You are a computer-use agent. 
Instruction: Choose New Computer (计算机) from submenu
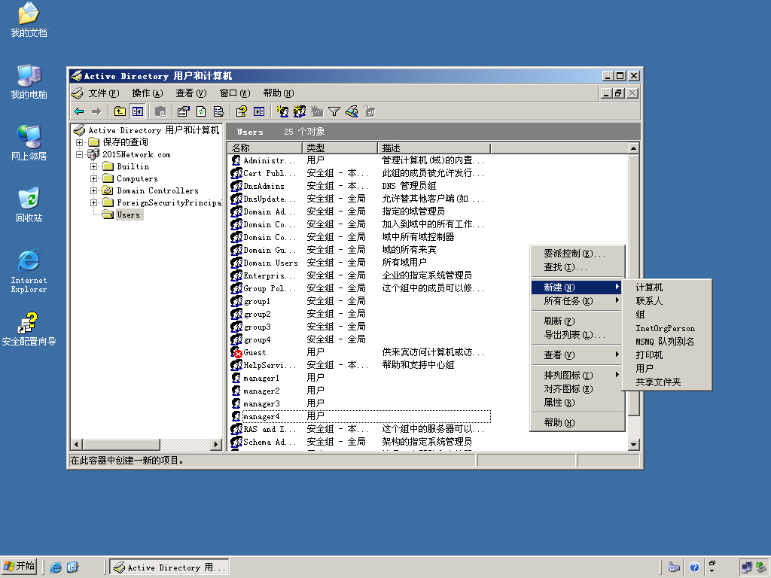point(666,287)
